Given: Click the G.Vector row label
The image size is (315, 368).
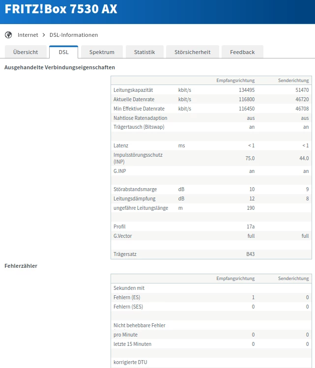Looking at the screenshot, I should pos(123,236).
